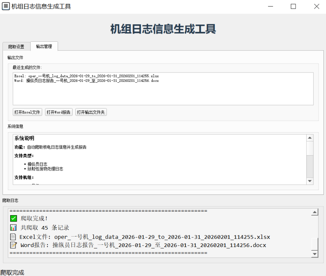Click the Word docx line in 最近生成的文件 list
The height and width of the screenshot is (276, 326).
pos(86,81)
